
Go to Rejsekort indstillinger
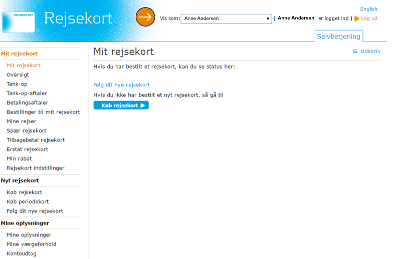click(x=35, y=168)
